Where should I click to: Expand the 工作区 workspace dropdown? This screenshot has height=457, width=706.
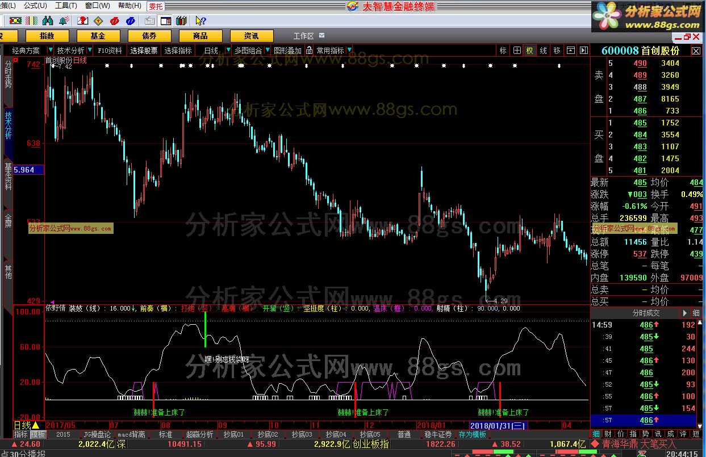click(322, 36)
